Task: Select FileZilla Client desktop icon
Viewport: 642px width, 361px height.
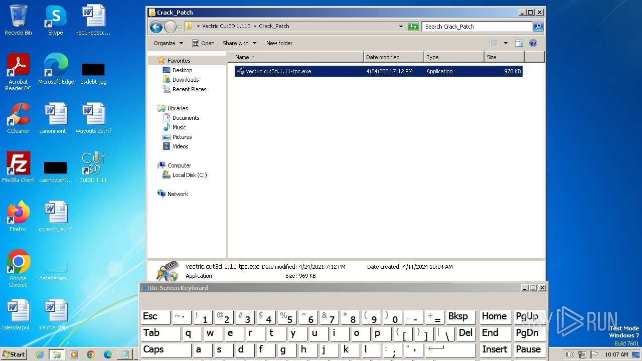Action: tap(18, 167)
